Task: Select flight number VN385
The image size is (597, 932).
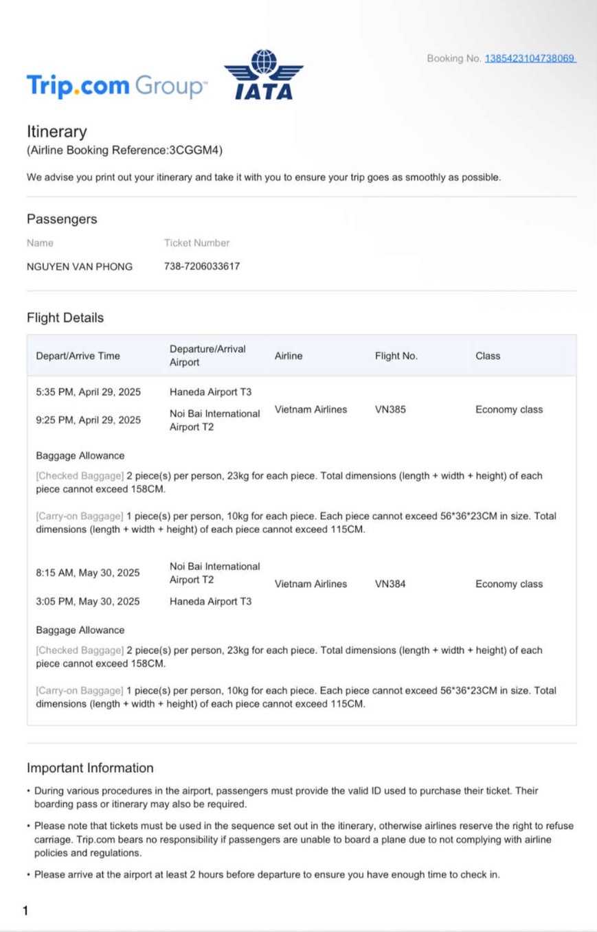Action: click(x=390, y=409)
